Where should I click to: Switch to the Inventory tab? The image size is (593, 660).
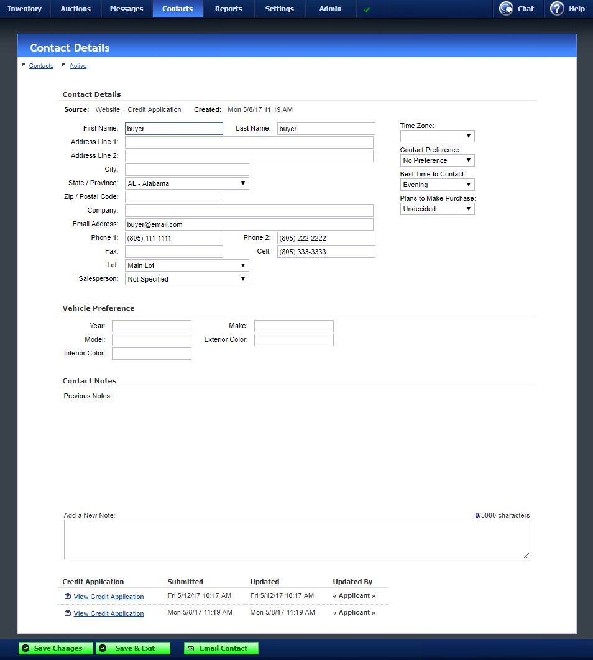(25, 9)
